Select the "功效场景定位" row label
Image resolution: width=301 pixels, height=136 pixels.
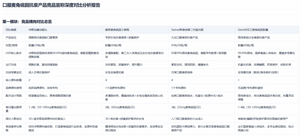pos(14,72)
